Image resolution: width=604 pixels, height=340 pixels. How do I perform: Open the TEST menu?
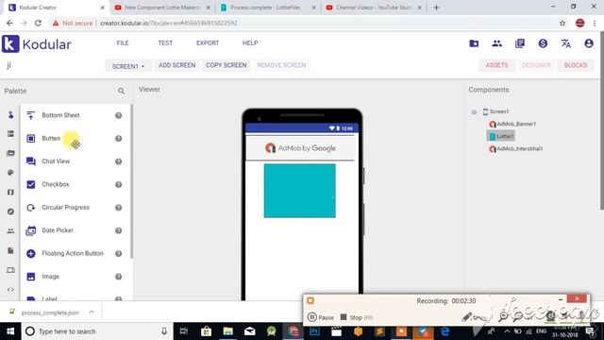(165, 43)
